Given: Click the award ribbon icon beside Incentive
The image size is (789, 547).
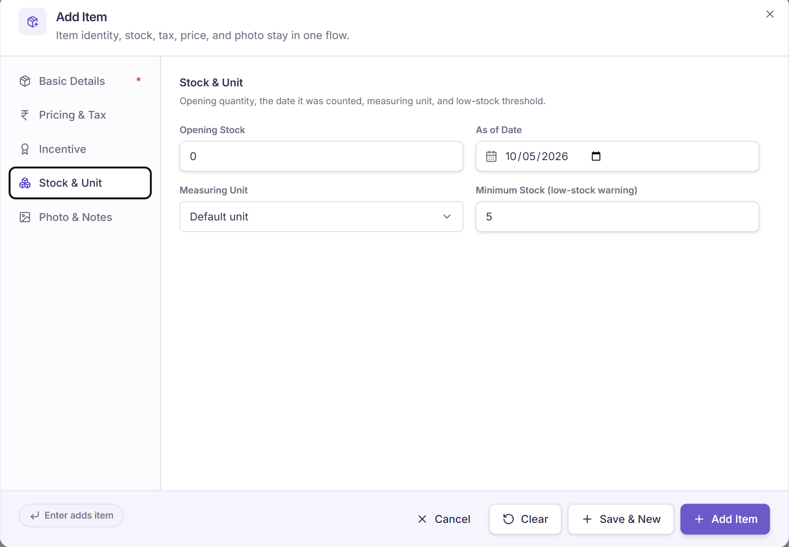Looking at the screenshot, I should [x=25, y=149].
